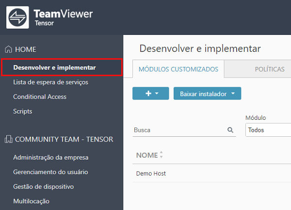This screenshot has width=291, height=210.
Task: Click the NOME column header
Action: click(147, 155)
